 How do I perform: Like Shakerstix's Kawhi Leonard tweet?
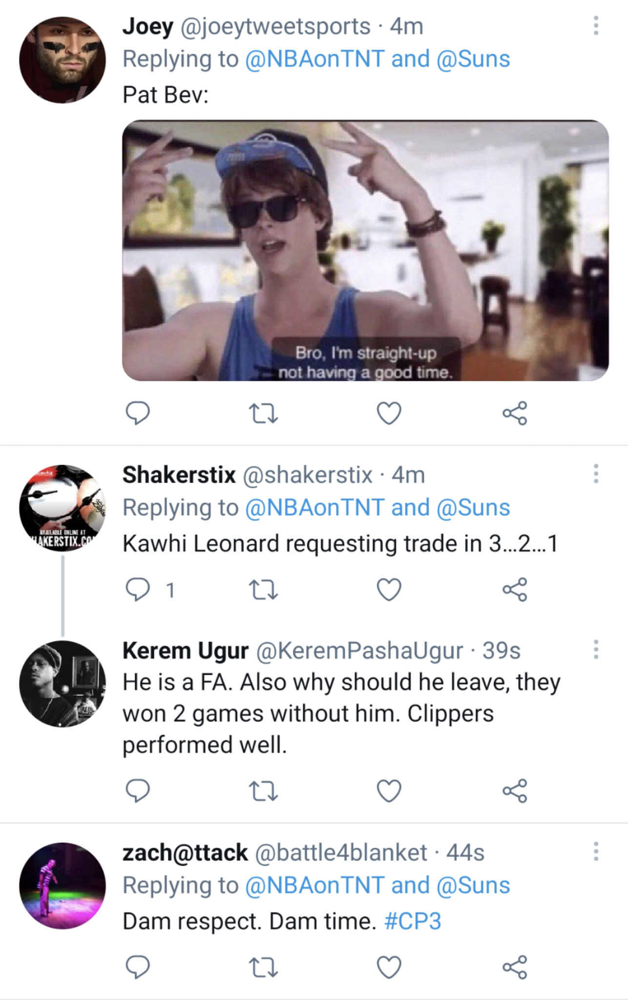389,589
